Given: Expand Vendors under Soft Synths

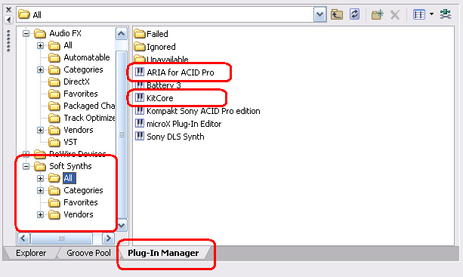Looking at the screenshot, I should coord(40,214).
